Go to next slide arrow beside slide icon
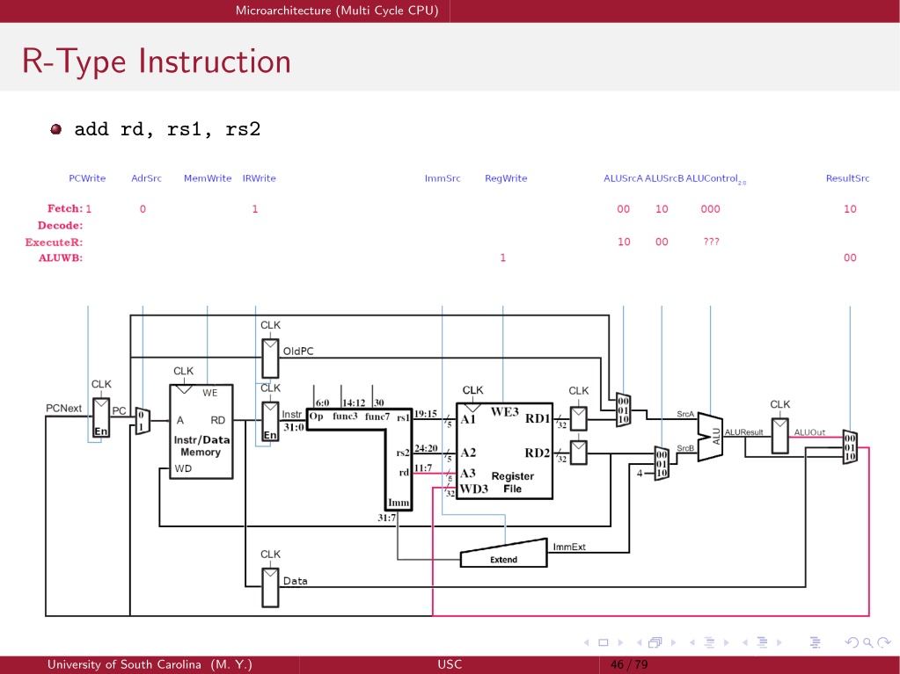The height and width of the screenshot is (674, 900). [x=620, y=642]
